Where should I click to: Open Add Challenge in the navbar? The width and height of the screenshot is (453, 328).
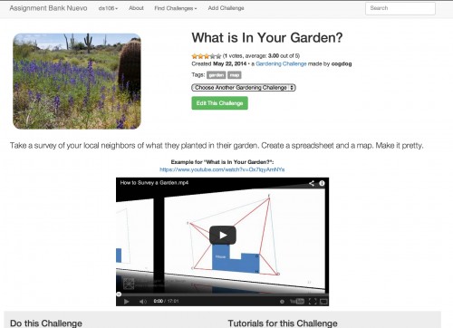click(x=226, y=8)
